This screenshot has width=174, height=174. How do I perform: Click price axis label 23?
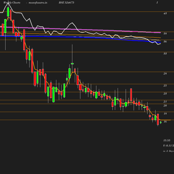pyautogui.click(x=165, y=94)
